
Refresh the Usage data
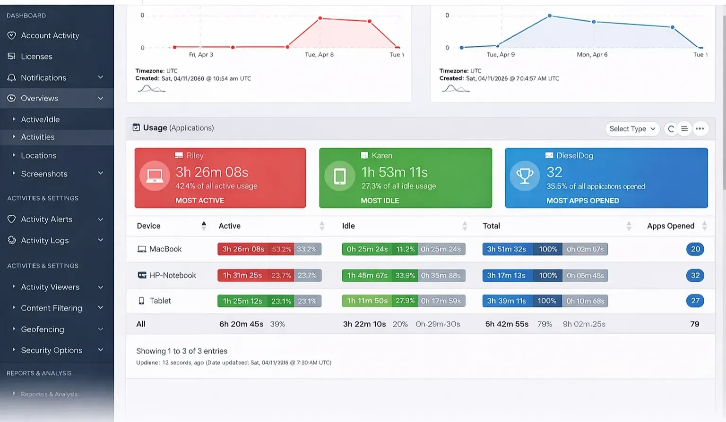point(671,128)
